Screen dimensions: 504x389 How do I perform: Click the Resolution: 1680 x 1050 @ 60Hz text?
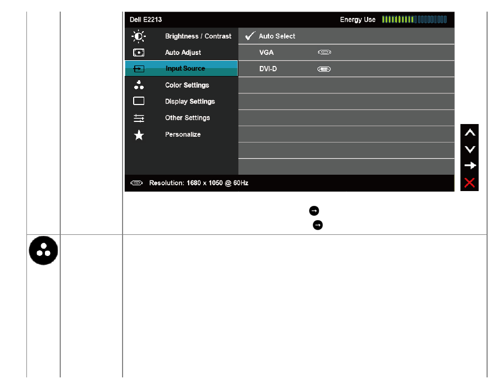199,183
